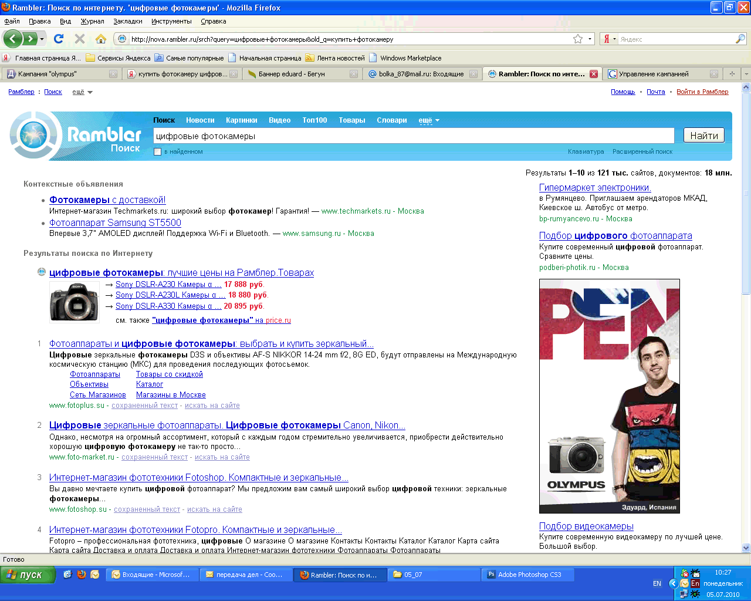Expand the ещё dropdown in search categories
This screenshot has width=751, height=601.
(429, 120)
